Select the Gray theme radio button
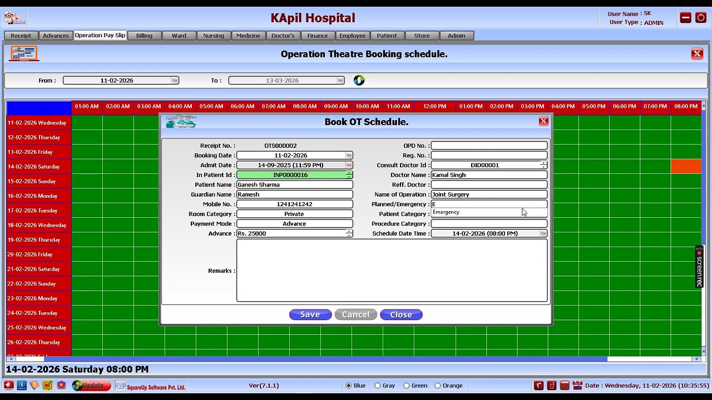 [378, 386]
